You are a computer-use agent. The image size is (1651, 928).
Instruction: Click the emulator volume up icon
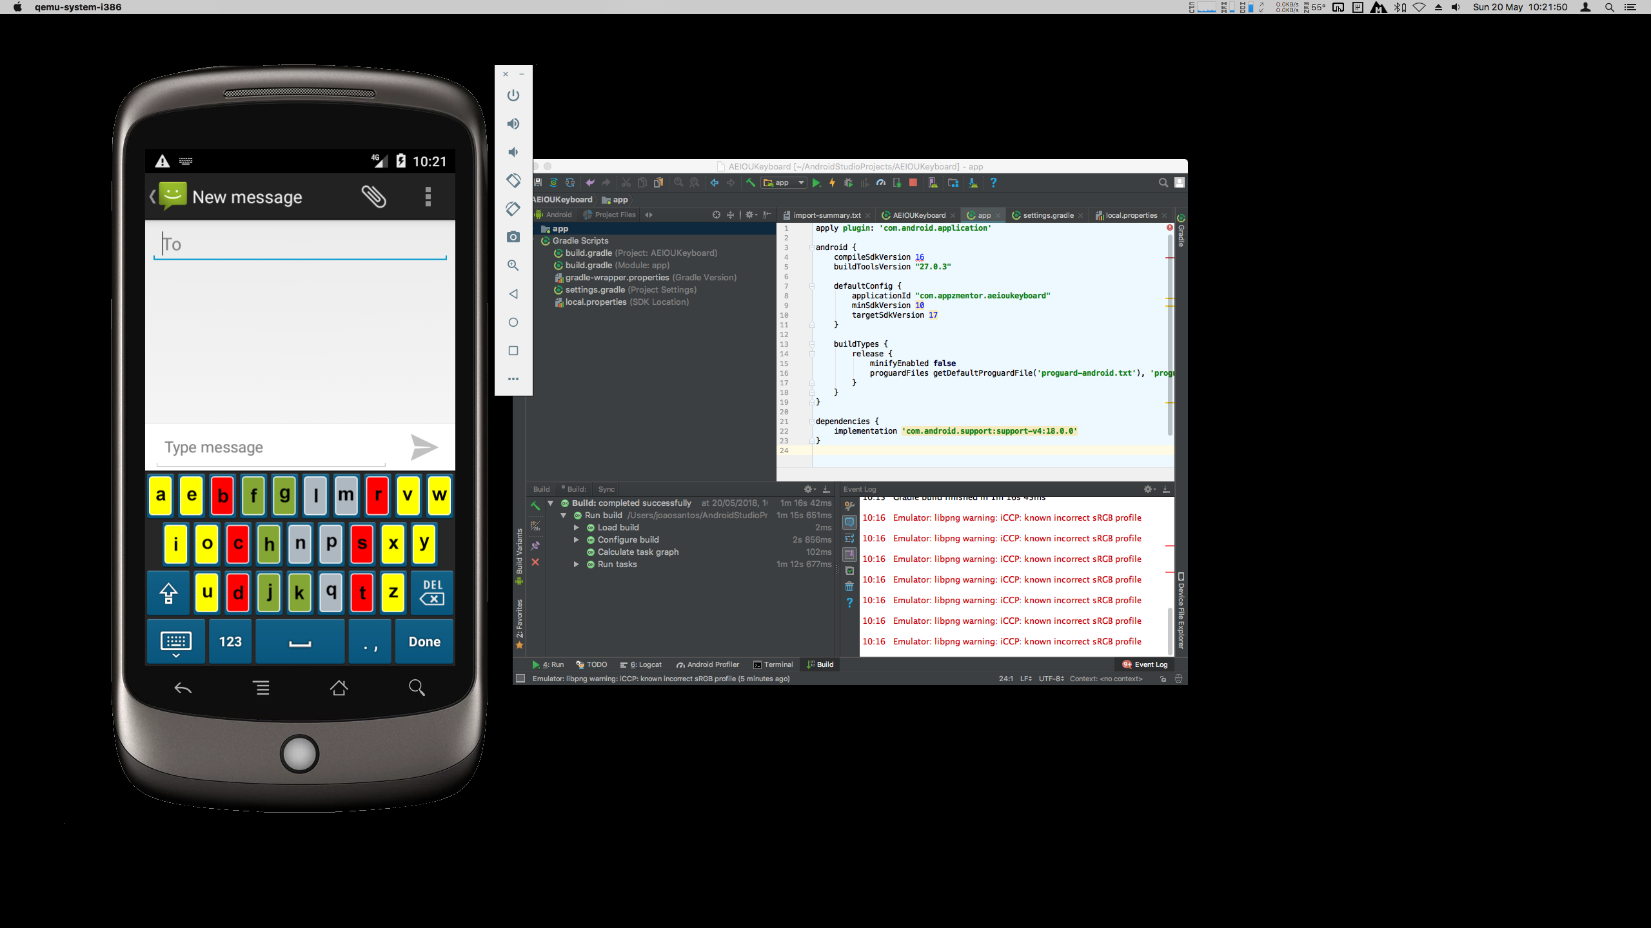pyautogui.click(x=513, y=124)
